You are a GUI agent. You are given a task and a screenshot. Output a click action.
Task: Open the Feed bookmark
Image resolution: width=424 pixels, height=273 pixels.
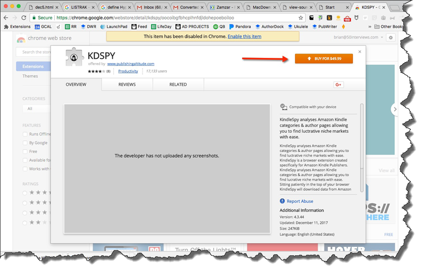(139, 27)
